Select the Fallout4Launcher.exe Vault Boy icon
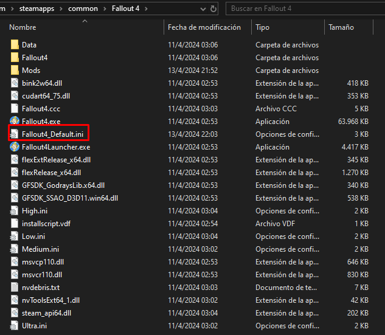The height and width of the screenshot is (335, 385). pyautogui.click(x=15, y=147)
